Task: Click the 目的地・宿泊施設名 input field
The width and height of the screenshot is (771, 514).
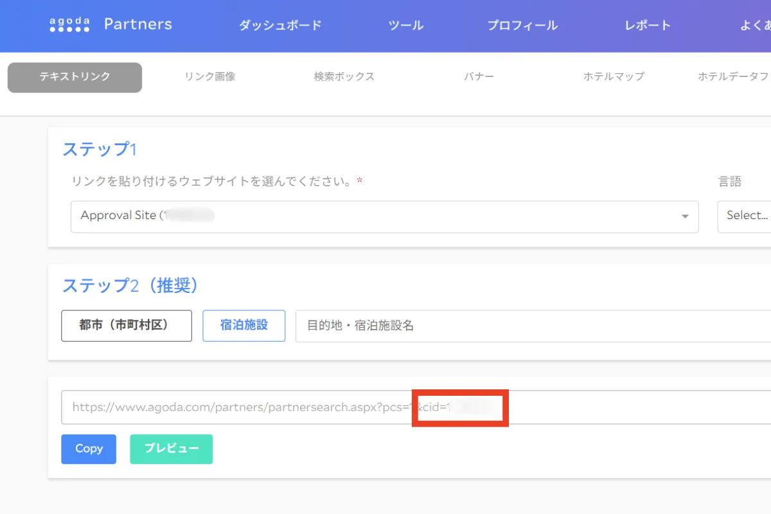Action: [x=450, y=326]
